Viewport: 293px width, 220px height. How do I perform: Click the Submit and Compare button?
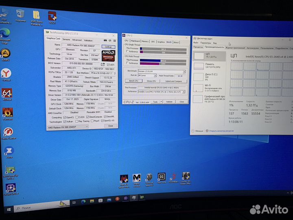174,81
